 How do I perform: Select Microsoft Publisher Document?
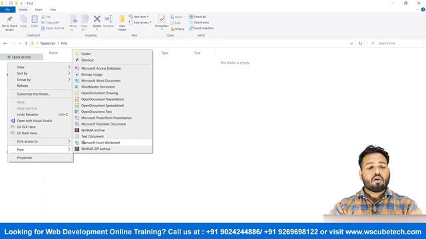point(112,124)
